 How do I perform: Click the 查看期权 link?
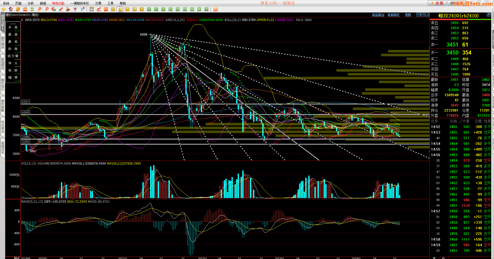393,15
